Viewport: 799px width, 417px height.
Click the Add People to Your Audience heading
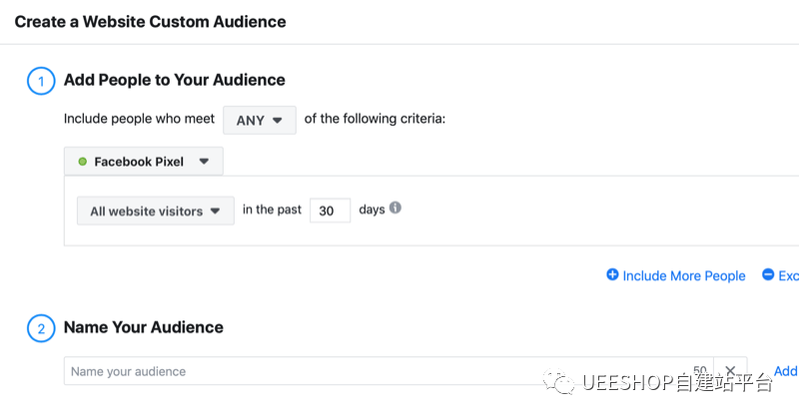[x=174, y=80]
